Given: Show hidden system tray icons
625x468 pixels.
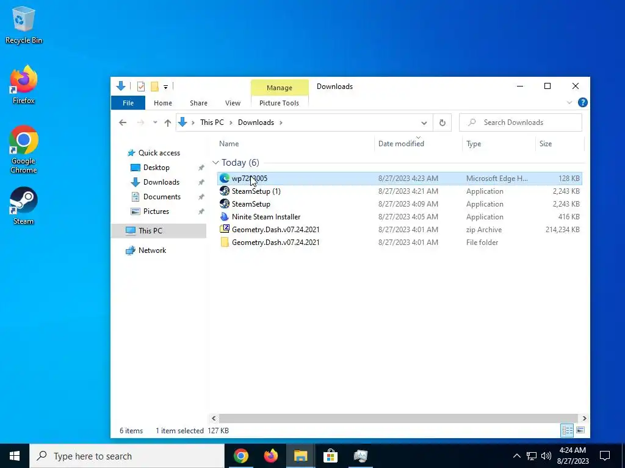Looking at the screenshot, I should (x=516, y=456).
